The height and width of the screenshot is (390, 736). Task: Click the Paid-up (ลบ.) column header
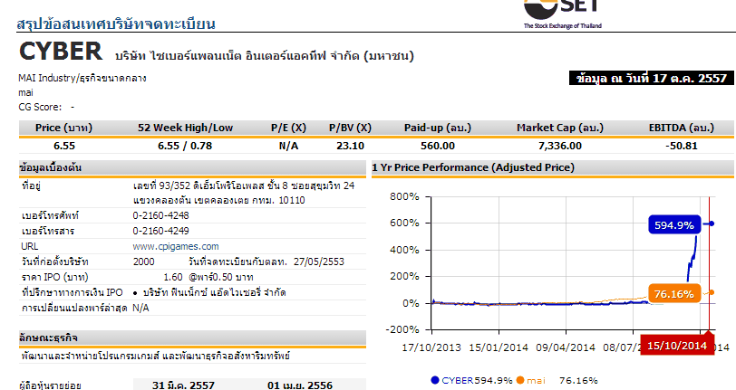point(438,128)
